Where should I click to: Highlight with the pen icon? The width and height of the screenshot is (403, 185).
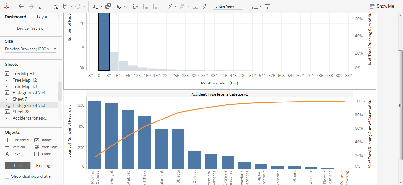click(x=170, y=6)
